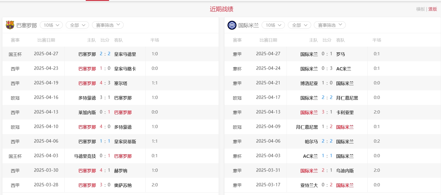Open Barcelona's 10场 match count dropdown
Screen dimensions: 441x195
(x=51, y=25)
